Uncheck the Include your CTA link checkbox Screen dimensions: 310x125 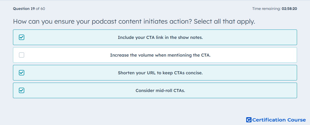click(x=22, y=37)
